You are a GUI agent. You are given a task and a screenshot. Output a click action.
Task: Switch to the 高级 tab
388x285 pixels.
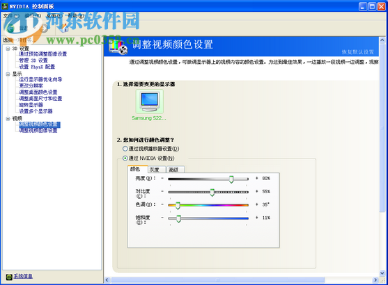176,170
